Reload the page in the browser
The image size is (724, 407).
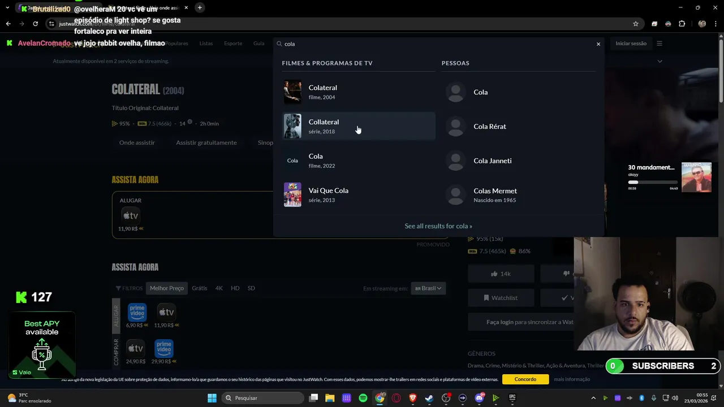(x=35, y=24)
